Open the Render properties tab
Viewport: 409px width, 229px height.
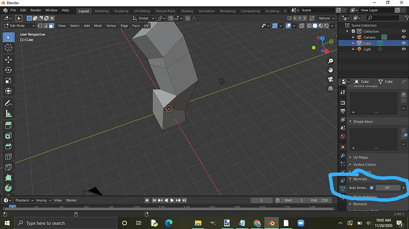pyautogui.click(x=343, y=103)
